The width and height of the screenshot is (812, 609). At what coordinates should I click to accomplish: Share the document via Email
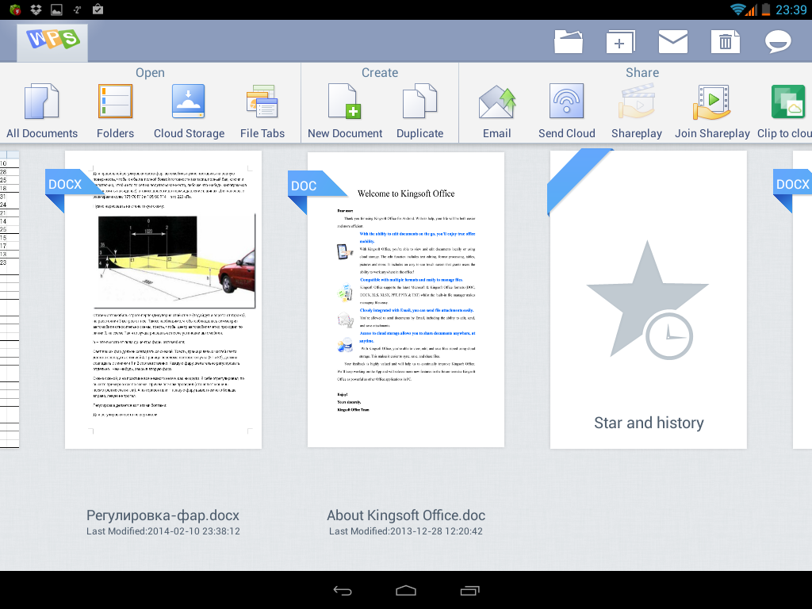(x=496, y=111)
